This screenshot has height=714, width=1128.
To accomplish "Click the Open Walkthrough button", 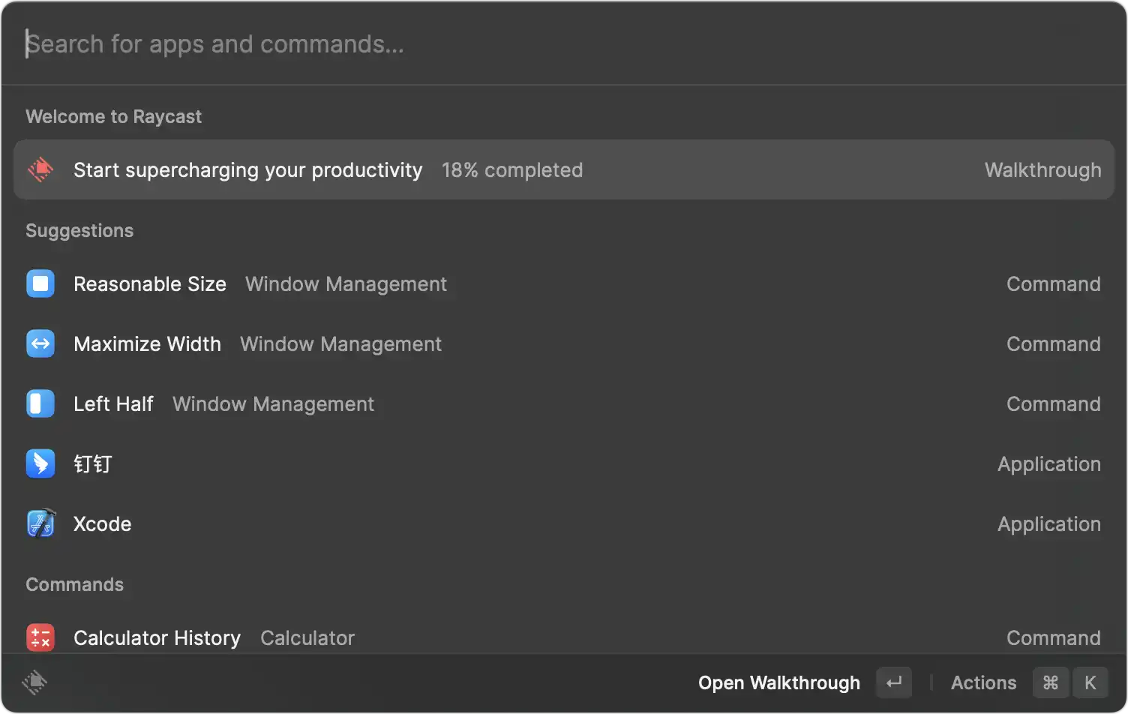I will (778, 682).
